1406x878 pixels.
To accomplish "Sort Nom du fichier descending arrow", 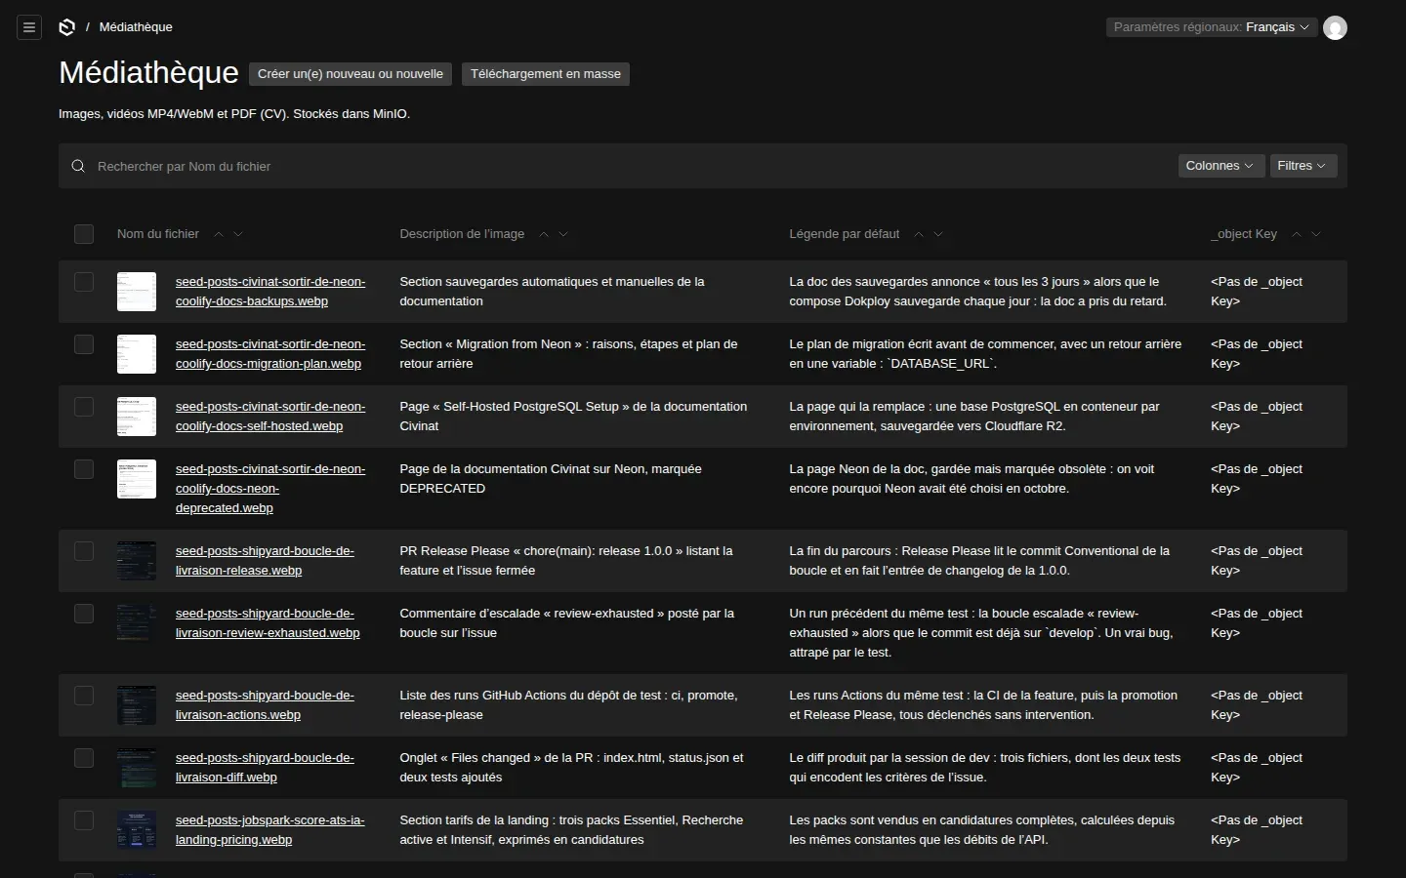I will pyautogui.click(x=238, y=234).
